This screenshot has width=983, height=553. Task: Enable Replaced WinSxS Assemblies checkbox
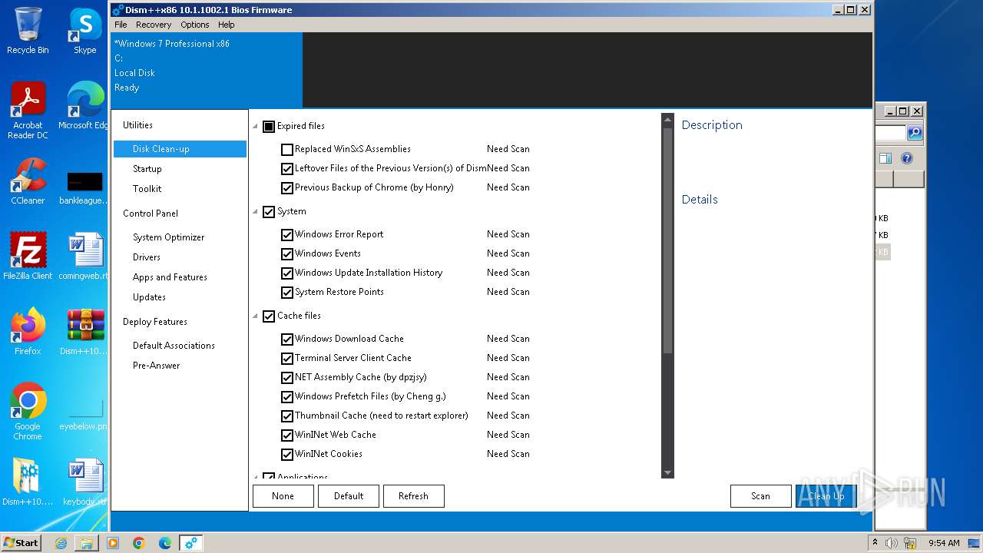pos(287,150)
